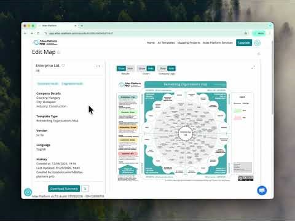Open Atlas Platform Services menu
The height and width of the screenshot is (221, 295).
218,43
